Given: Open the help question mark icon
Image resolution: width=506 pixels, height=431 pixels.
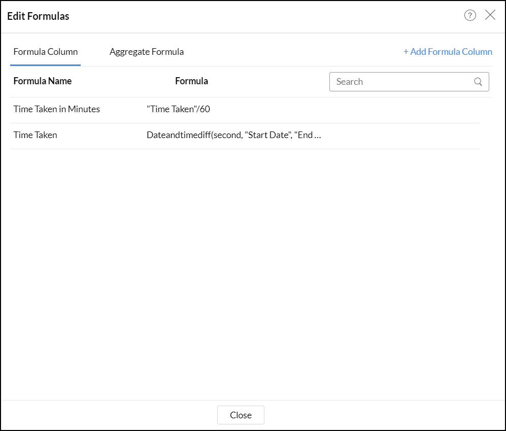Looking at the screenshot, I should pos(470,16).
